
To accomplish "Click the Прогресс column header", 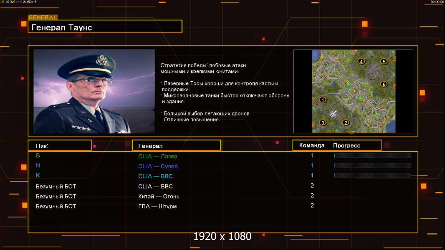I will (x=346, y=145).
